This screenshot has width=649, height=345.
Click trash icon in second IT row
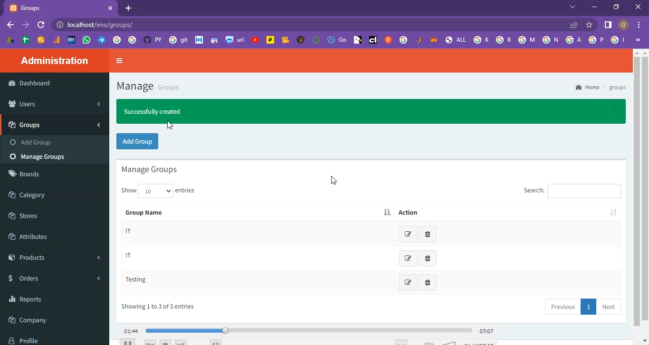click(428, 258)
